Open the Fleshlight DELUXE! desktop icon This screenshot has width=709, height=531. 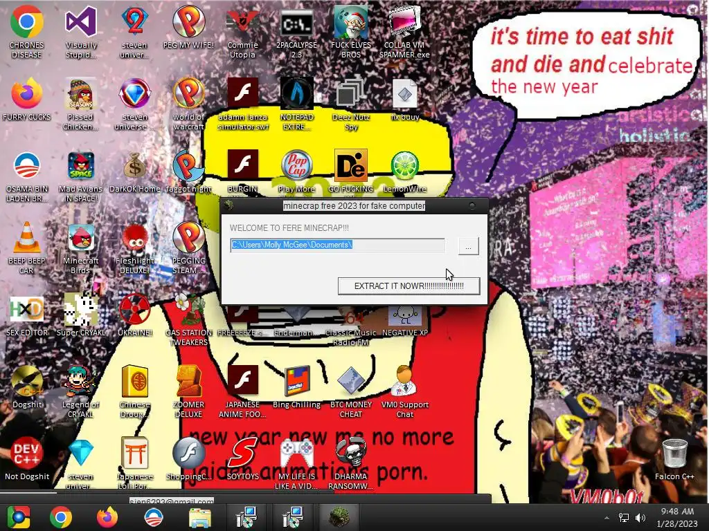click(x=135, y=238)
